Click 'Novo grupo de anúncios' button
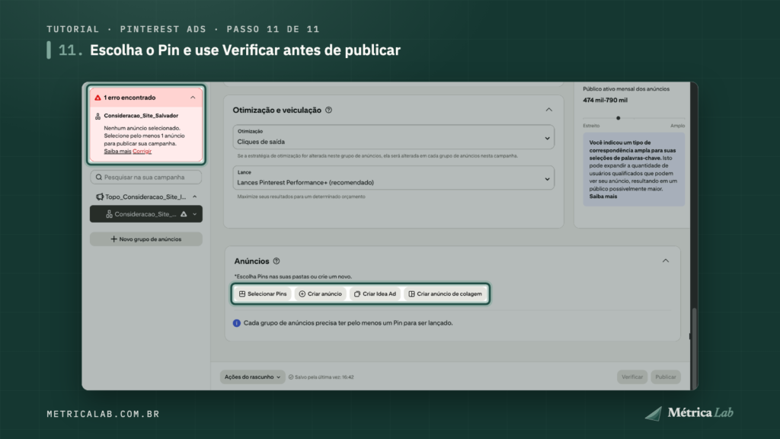780x439 pixels. [x=146, y=239]
